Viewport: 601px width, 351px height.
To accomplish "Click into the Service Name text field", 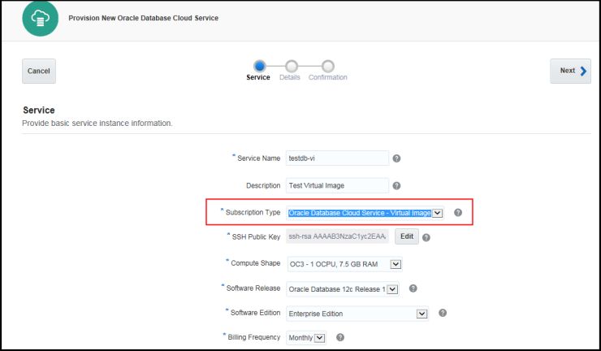I will pos(338,158).
